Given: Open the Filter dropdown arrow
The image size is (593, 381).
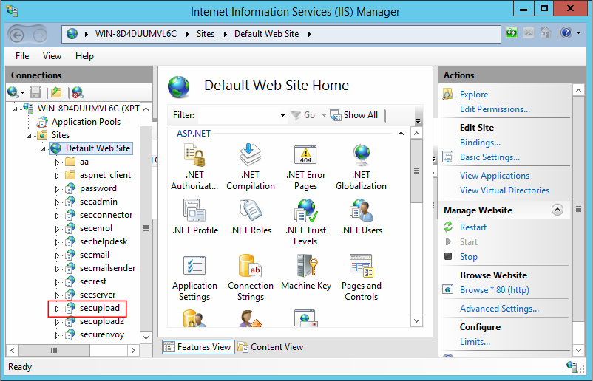Looking at the screenshot, I should (282, 116).
